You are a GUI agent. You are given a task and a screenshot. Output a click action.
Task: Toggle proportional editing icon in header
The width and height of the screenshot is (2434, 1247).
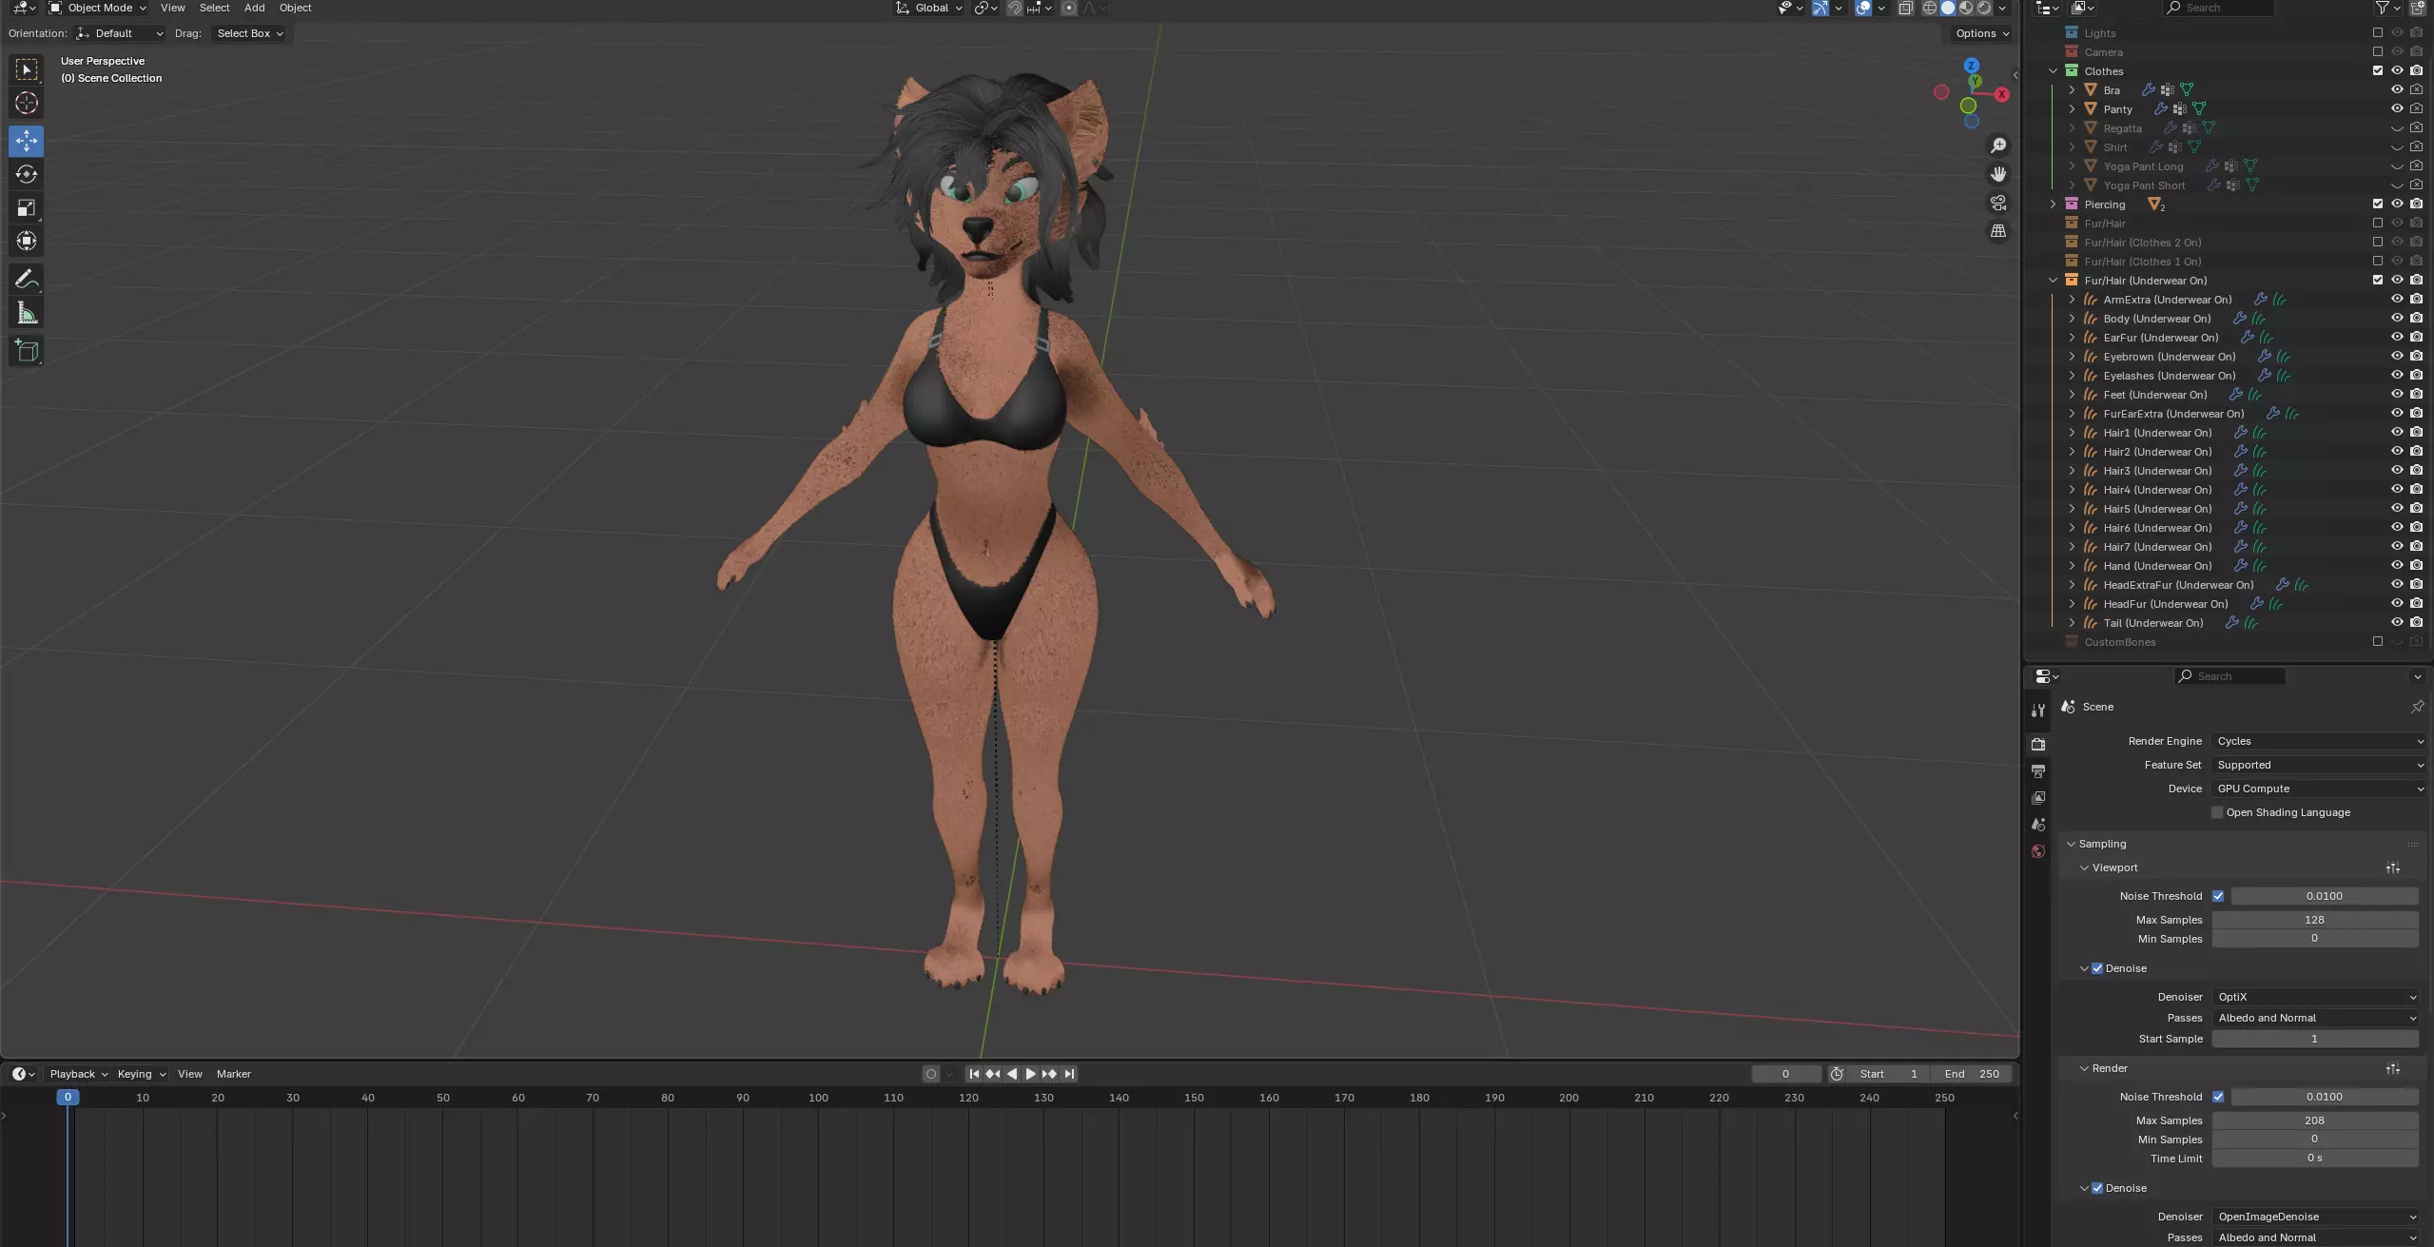1069,8
